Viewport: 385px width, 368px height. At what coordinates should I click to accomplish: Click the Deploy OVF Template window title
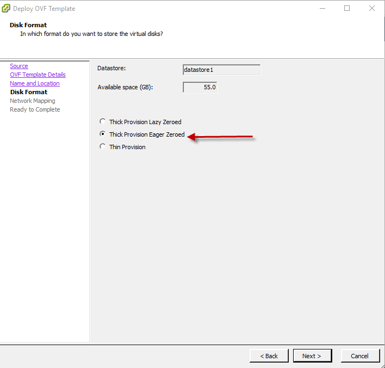click(44, 9)
